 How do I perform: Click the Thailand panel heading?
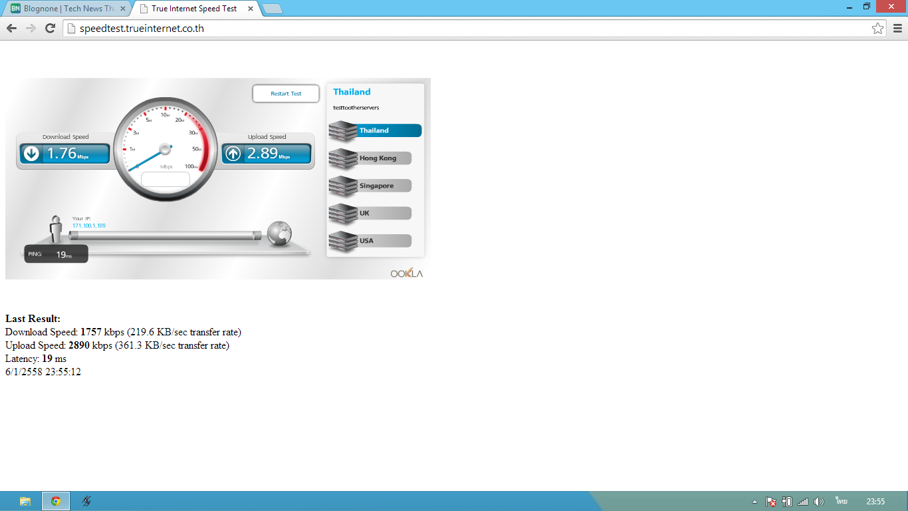[x=352, y=92]
